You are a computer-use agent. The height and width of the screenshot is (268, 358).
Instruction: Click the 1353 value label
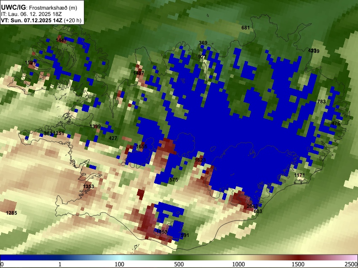88,187
